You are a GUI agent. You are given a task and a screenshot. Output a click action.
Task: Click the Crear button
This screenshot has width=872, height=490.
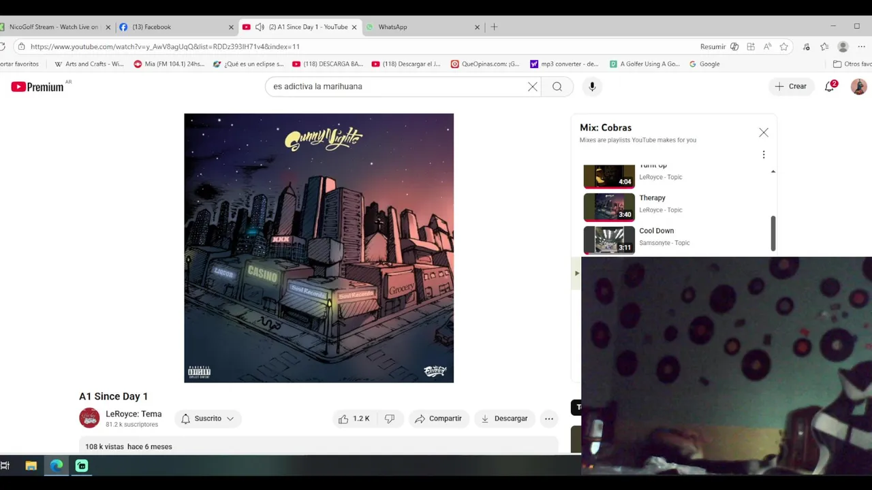coord(790,86)
